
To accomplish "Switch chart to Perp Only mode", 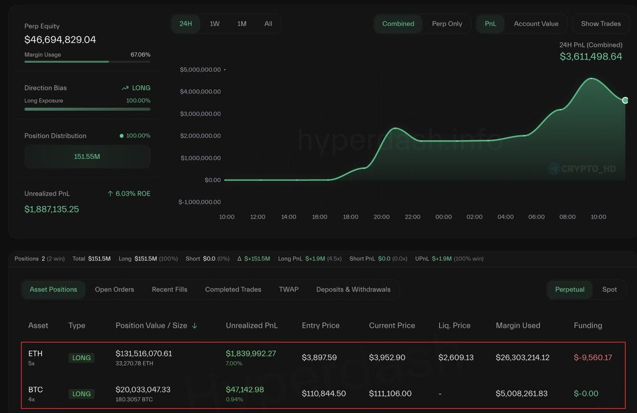I will tap(447, 24).
